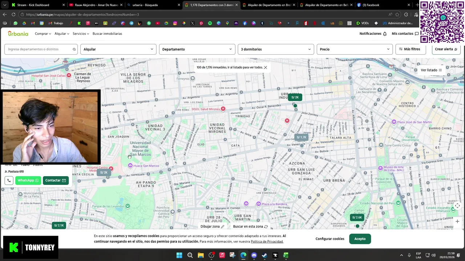
Task: Click the browser address bar URL
Action: coord(82,14)
